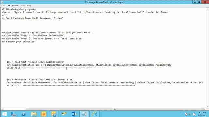
Task: Open the yellow-green taskbar application icon
Action: coord(64,114)
